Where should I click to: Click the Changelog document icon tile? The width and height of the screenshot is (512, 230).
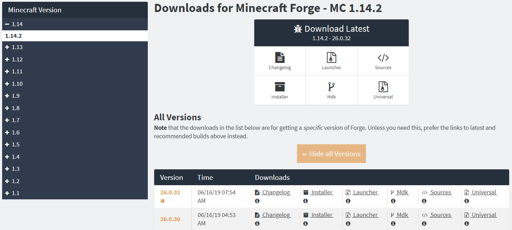pos(280,61)
